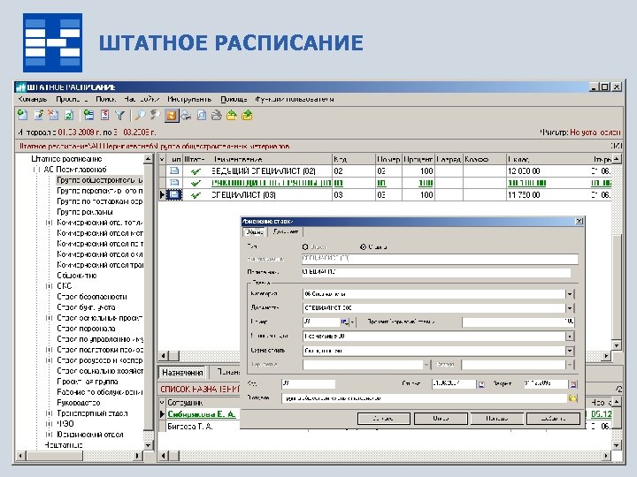Open calendar icon beside the second date field
This screenshot has width=637, height=477.
(573, 383)
